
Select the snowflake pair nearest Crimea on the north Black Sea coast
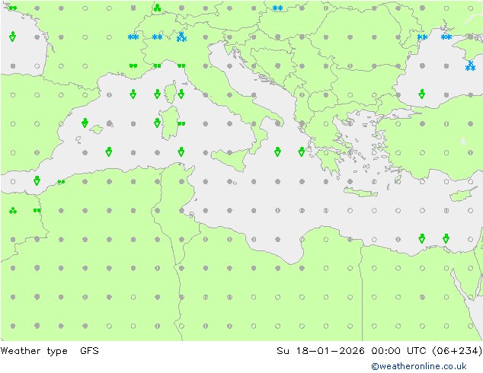click(446, 37)
